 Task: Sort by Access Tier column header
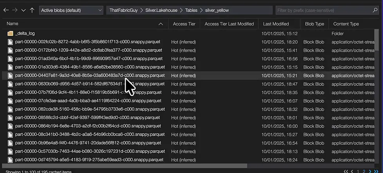pos(184,24)
